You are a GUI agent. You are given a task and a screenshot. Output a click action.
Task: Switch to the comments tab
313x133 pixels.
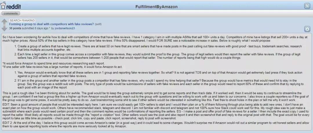(x=11, y=14)
